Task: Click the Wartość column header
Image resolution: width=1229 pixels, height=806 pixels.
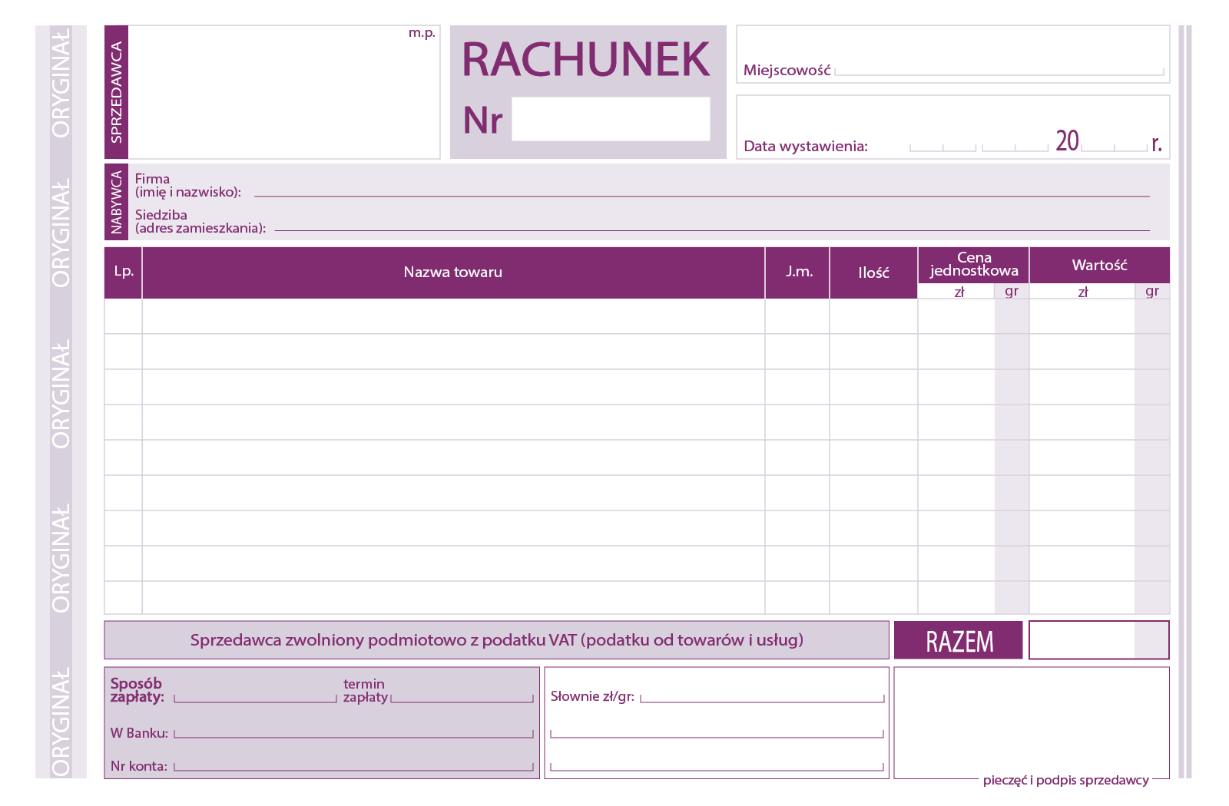Action: coord(1099,265)
